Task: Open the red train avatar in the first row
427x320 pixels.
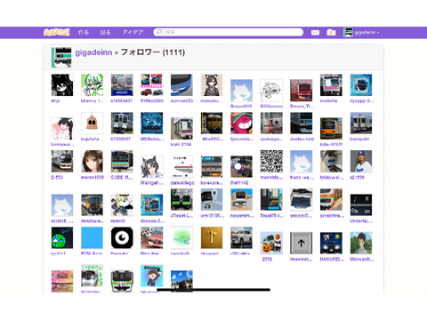Action: click(x=302, y=91)
